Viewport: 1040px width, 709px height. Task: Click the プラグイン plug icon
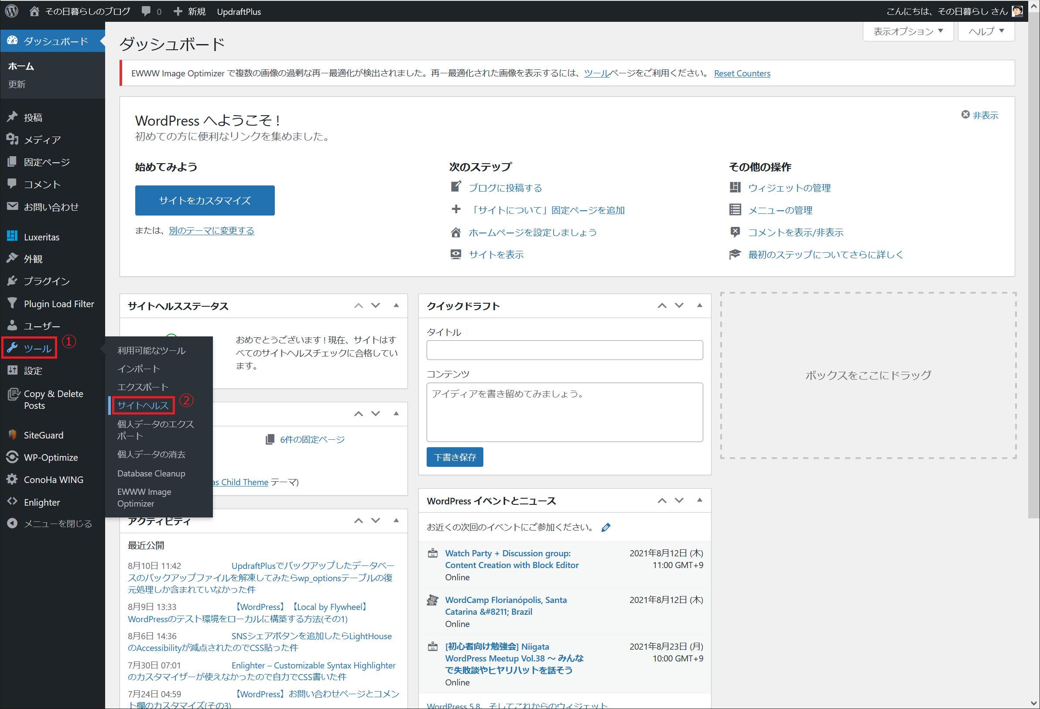pos(12,281)
